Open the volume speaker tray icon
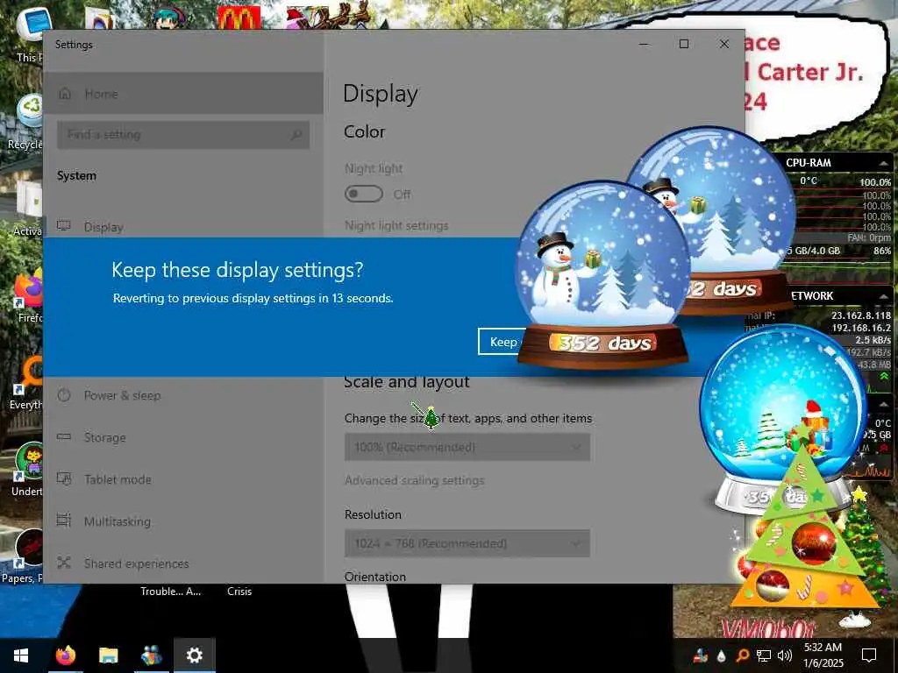The width and height of the screenshot is (898, 673). click(x=784, y=655)
